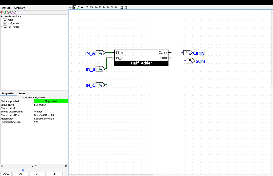
Task: Open the Use fixed box-size dropdown
Action: (51, 122)
